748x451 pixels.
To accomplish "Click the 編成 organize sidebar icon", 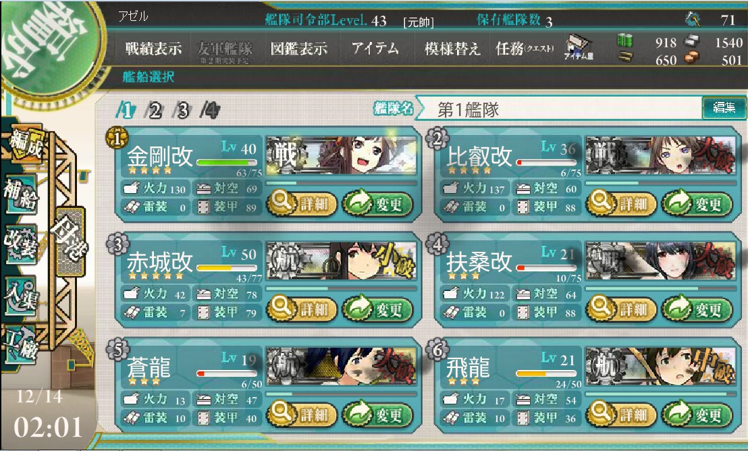I will coord(26,143).
